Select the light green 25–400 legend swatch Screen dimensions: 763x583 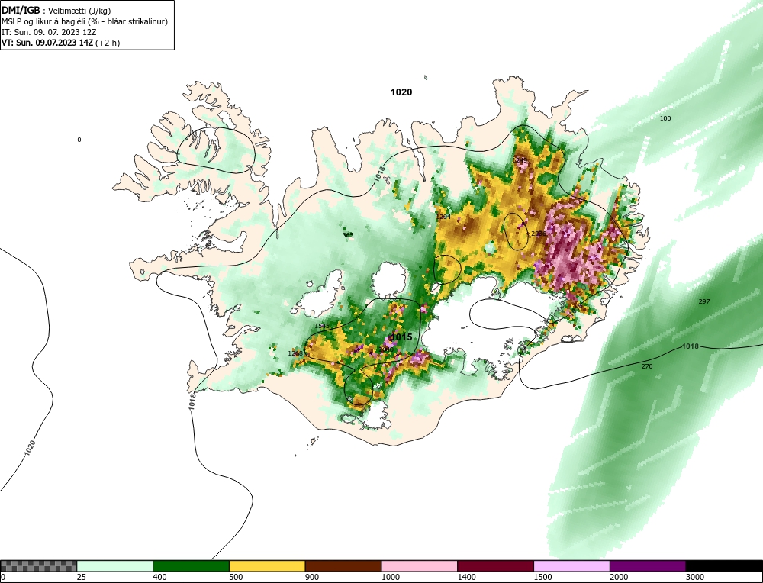click(115, 566)
